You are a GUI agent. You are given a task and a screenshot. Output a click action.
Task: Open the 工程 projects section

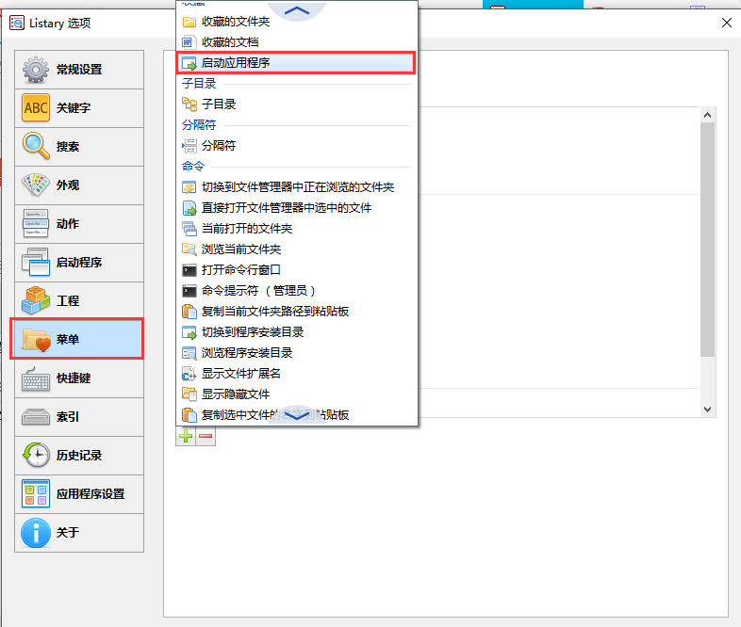(79, 301)
